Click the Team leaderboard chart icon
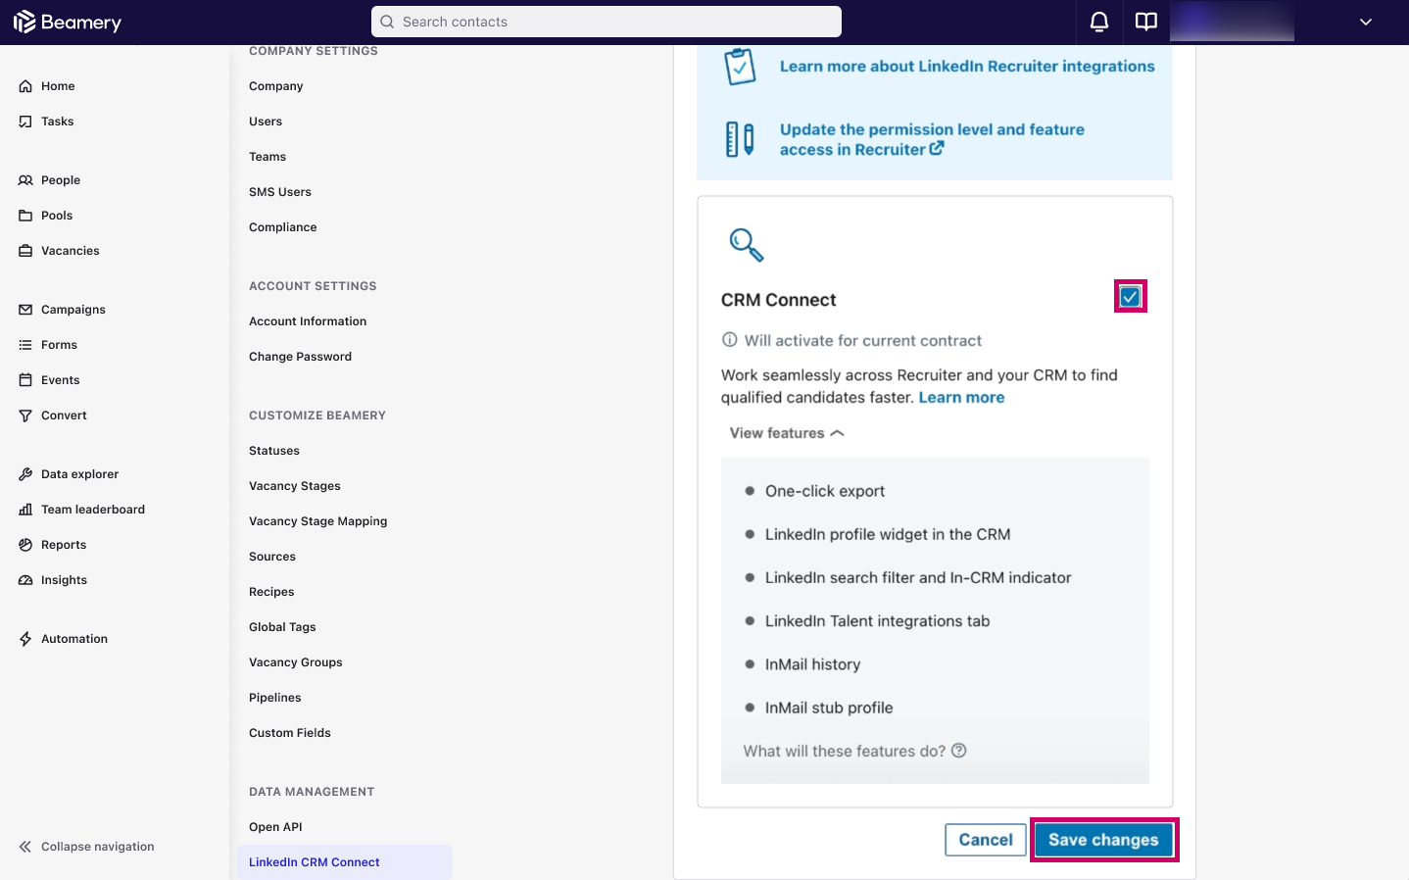Screen dimensions: 1409x880 25,510
